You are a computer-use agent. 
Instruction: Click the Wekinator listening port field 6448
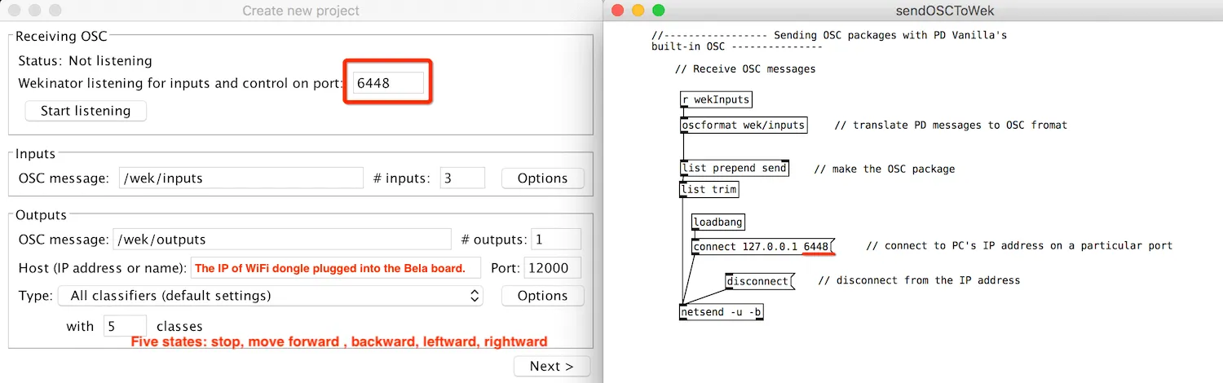tap(388, 82)
